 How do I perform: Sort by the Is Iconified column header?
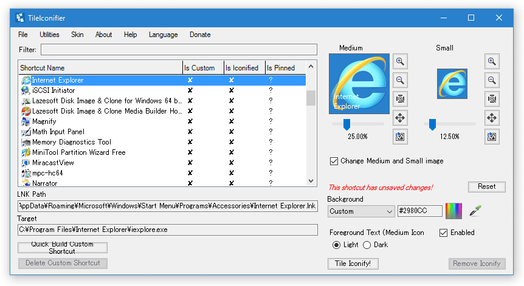[x=244, y=68]
